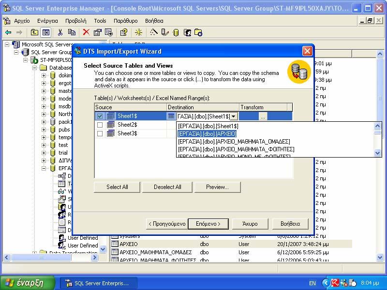Click the right arrow of the tree's horizontal scrollbar
This screenshot has height=290, width=387.
pyautogui.click(x=94, y=258)
